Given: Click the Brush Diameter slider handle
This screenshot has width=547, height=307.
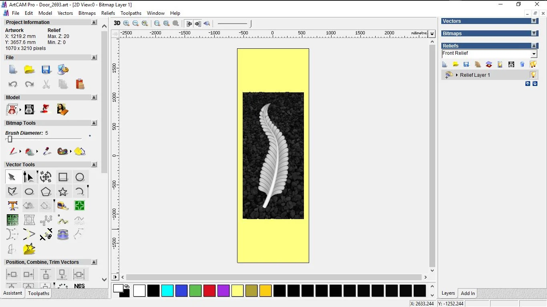Looking at the screenshot, I should pyautogui.click(x=10, y=139).
